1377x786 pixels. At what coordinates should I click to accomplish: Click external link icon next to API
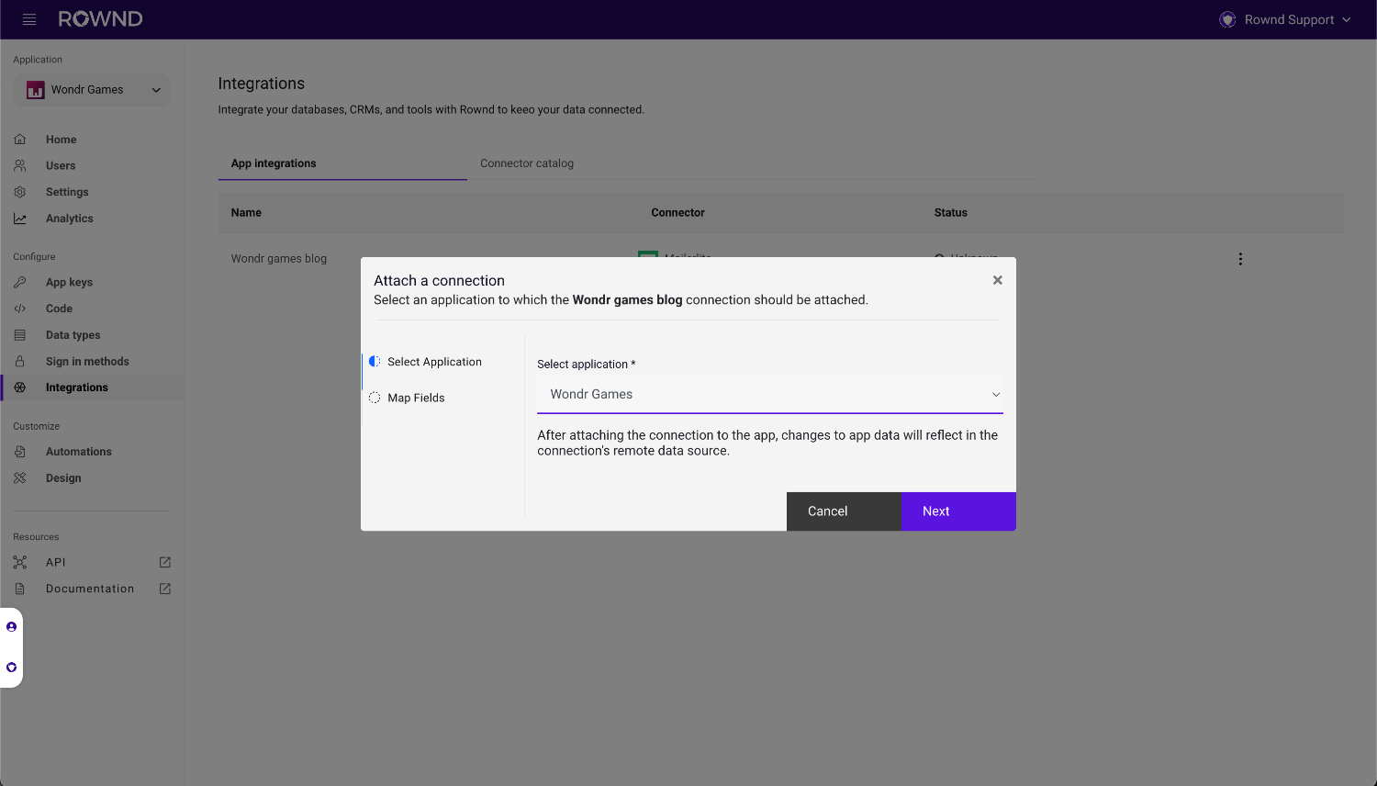click(165, 562)
